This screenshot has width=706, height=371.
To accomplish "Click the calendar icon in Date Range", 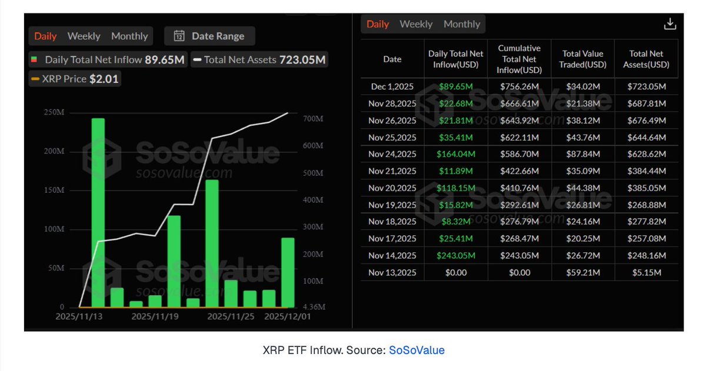I will pyautogui.click(x=179, y=36).
